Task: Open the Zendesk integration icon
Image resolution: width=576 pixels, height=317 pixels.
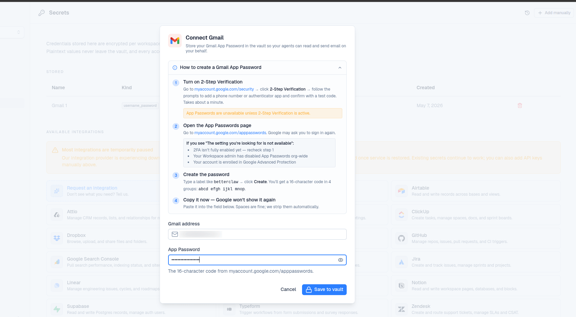Action: coord(401,309)
